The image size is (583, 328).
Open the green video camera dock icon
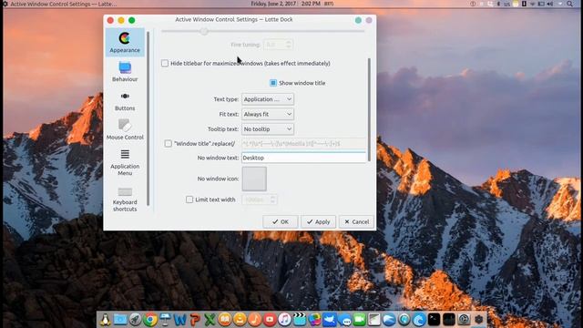point(360,320)
